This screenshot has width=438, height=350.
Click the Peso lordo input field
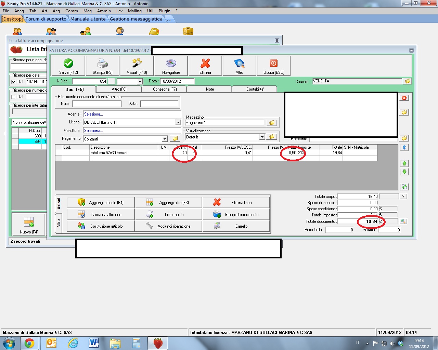(x=340, y=230)
